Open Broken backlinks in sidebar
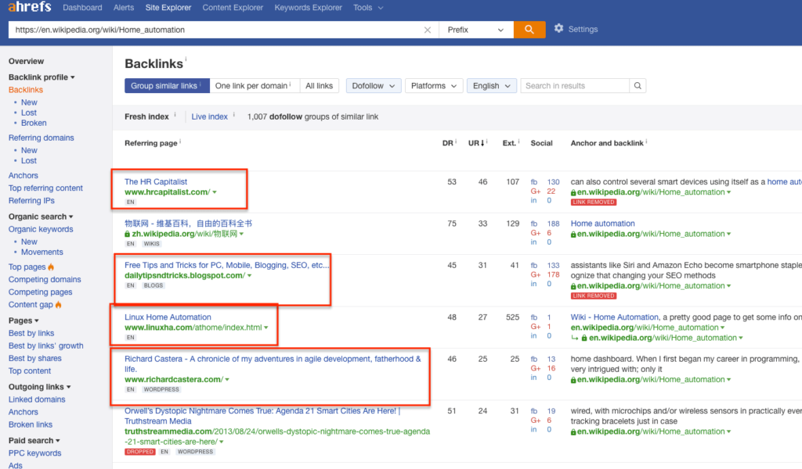The image size is (802, 469). [x=34, y=123]
